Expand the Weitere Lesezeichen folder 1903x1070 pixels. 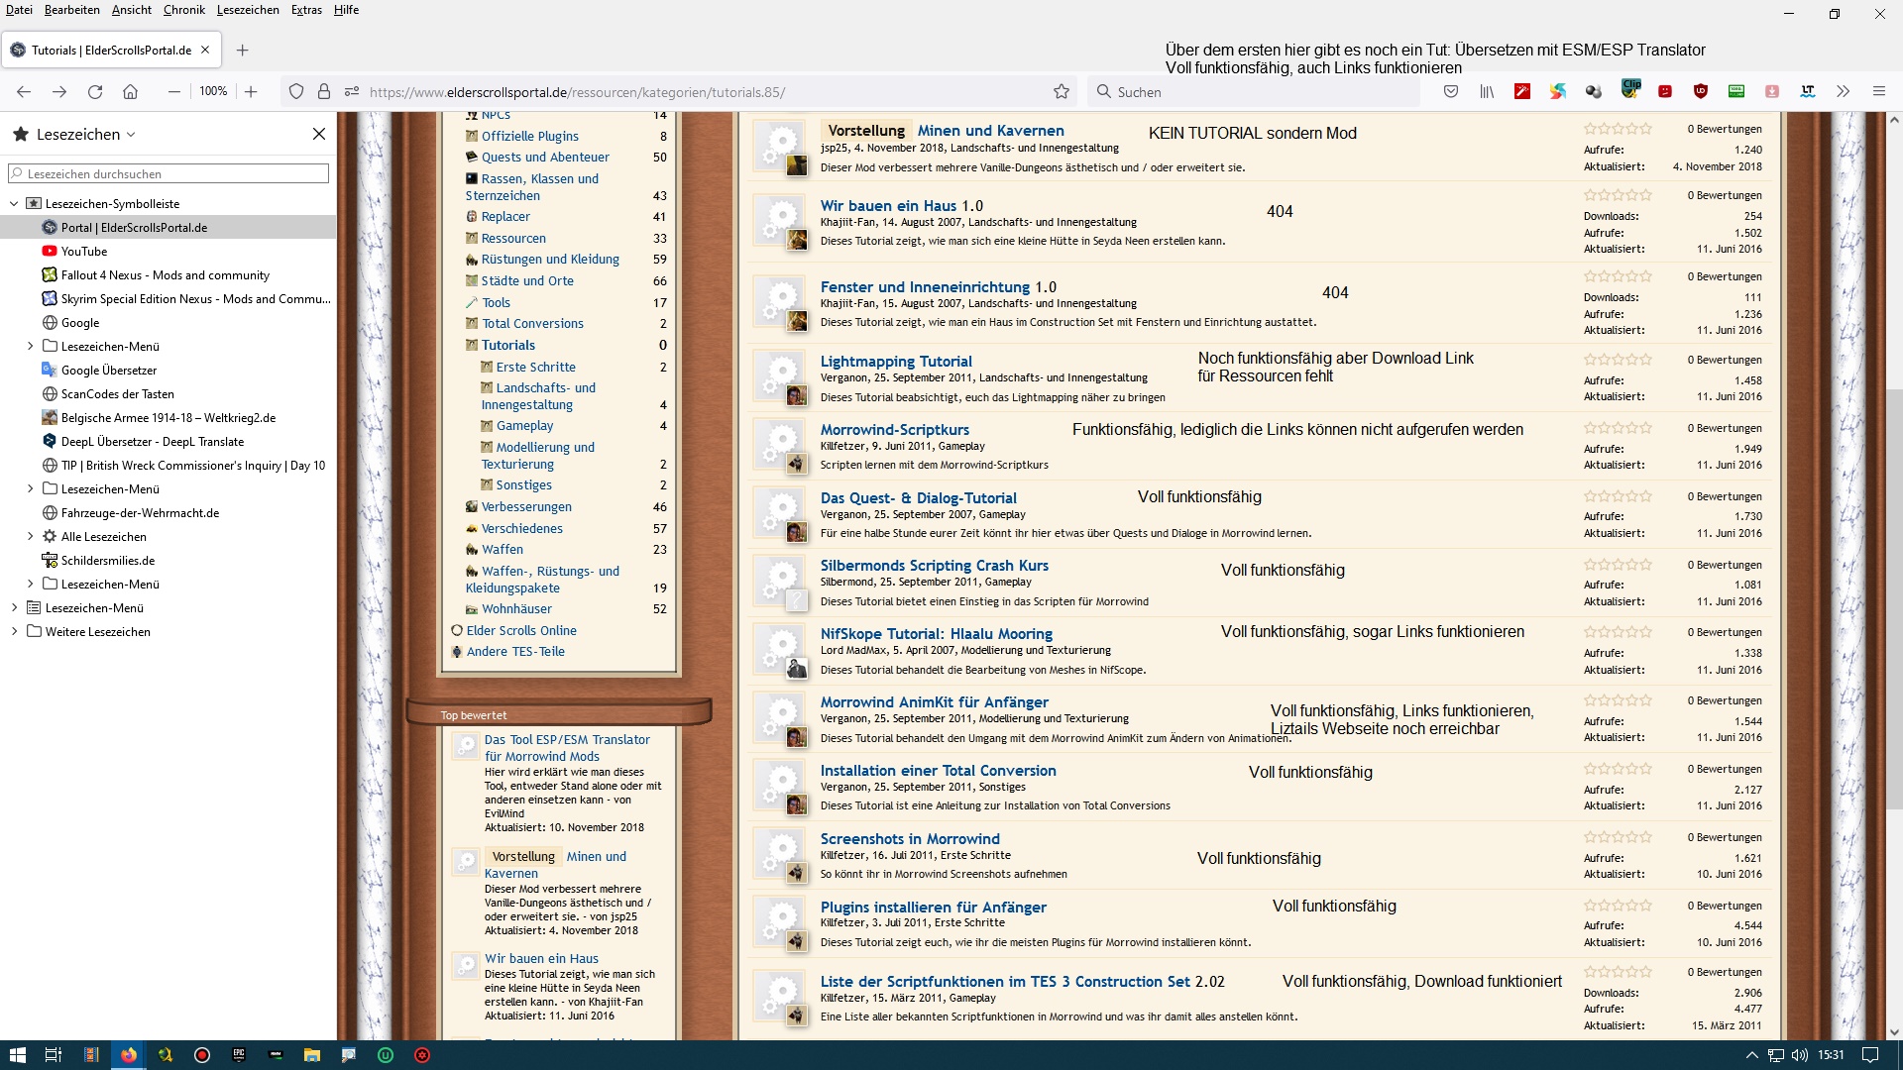(14, 632)
